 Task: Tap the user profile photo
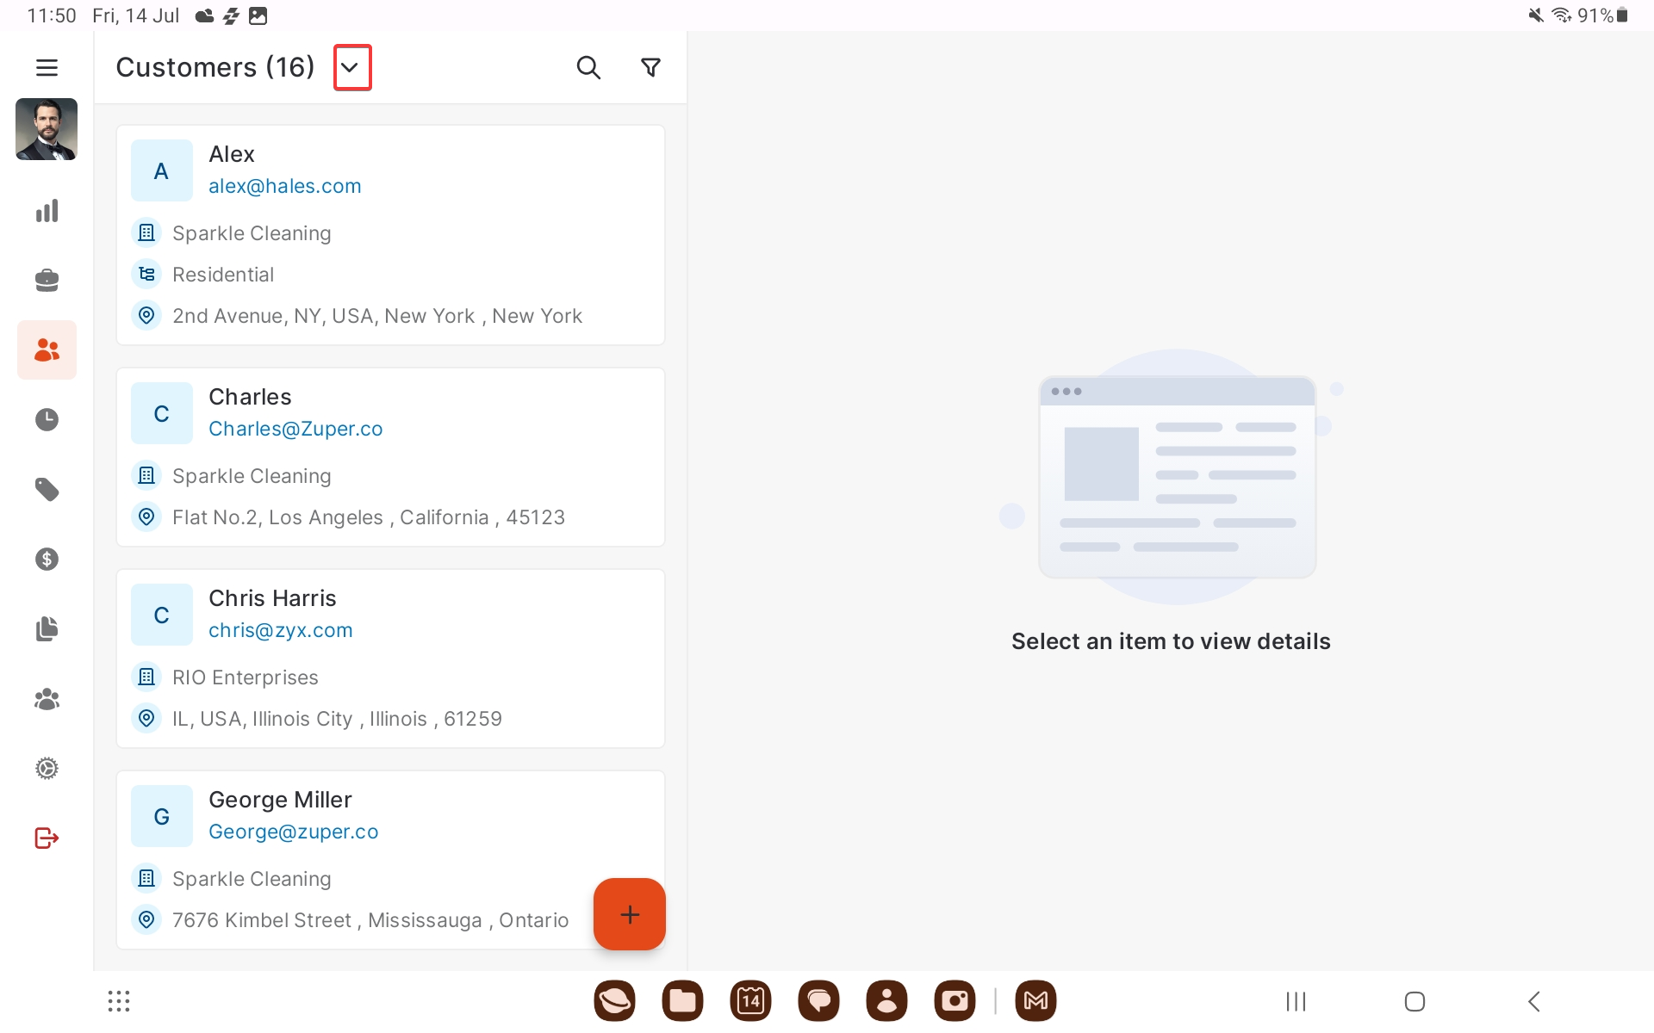(47, 129)
